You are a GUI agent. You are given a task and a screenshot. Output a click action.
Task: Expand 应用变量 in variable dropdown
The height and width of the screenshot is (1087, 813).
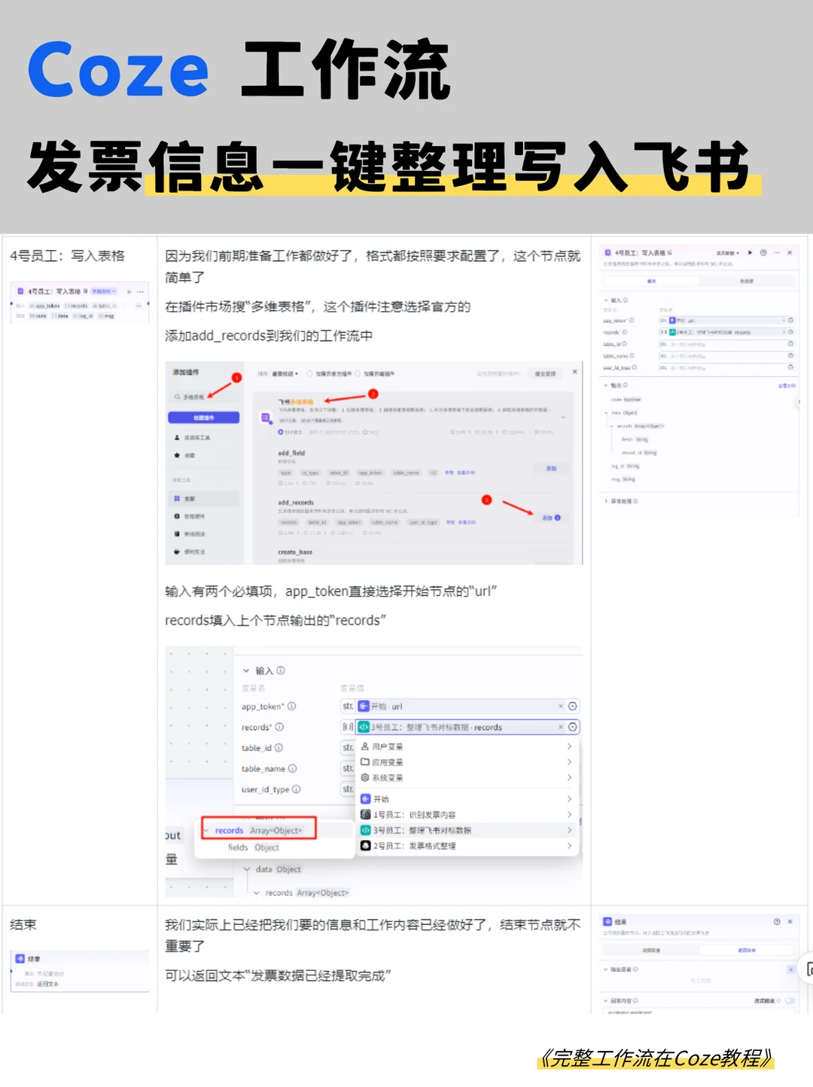point(466,762)
